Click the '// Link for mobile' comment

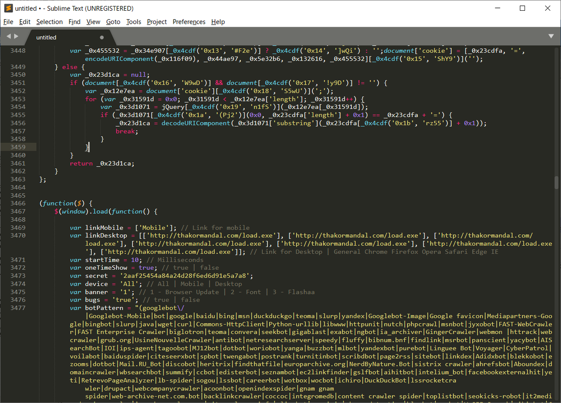(215, 228)
